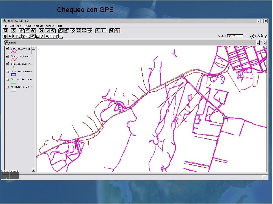This screenshot has height=204, width=273.
Task: Click the Scale input field
Action: click(x=235, y=36)
